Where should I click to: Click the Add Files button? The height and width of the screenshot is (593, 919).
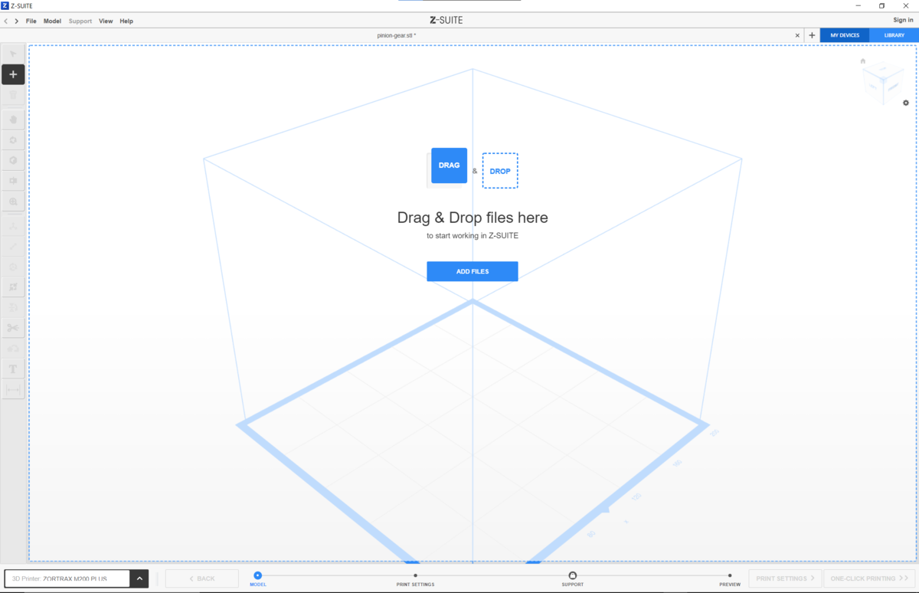[473, 271]
